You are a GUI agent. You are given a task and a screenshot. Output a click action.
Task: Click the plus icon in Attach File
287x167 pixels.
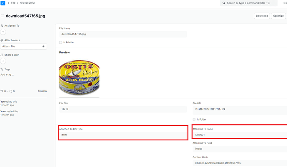pos(43,47)
